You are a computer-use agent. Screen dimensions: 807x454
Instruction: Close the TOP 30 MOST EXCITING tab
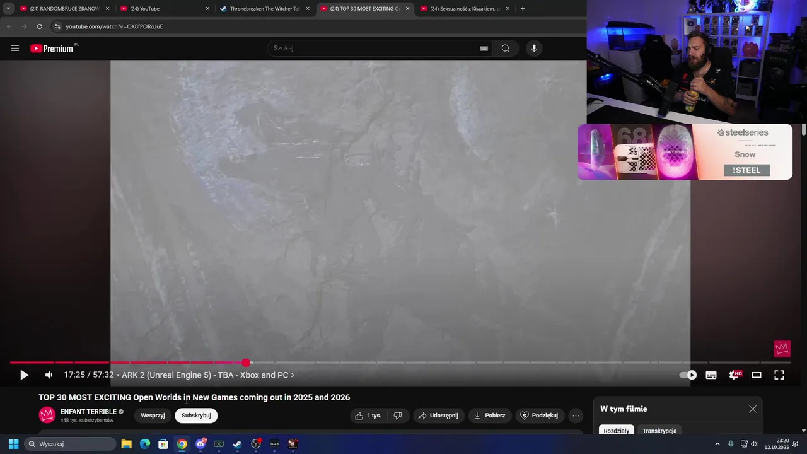(408, 9)
